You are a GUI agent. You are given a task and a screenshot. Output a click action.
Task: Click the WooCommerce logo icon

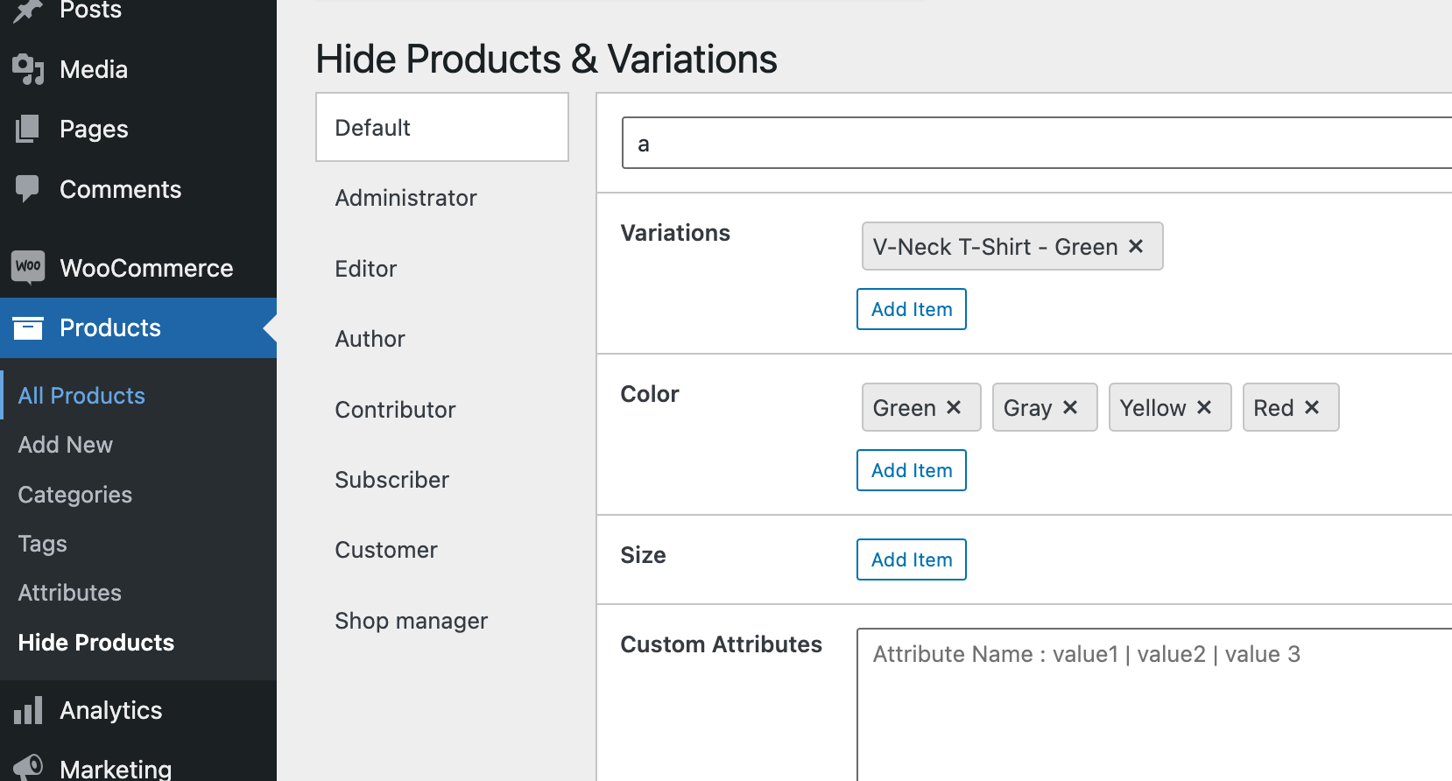(x=28, y=267)
